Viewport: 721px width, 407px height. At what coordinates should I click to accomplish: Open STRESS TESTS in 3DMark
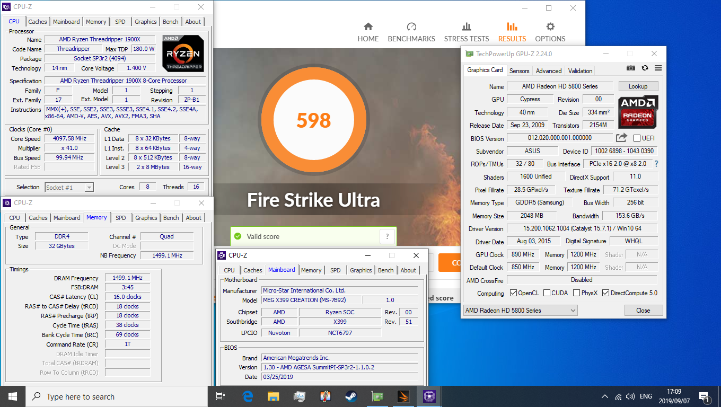pyautogui.click(x=467, y=32)
